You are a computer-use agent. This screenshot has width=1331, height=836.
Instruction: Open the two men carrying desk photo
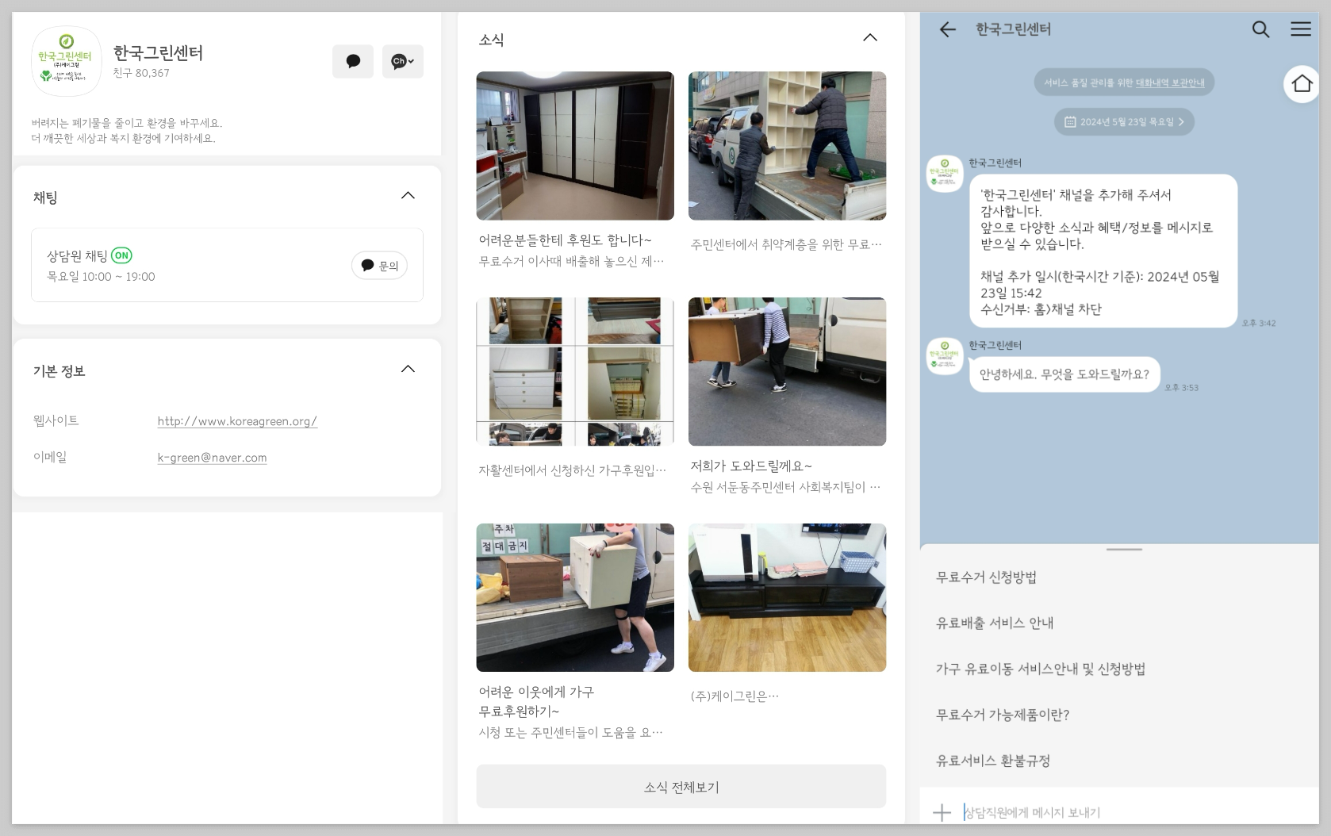787,371
